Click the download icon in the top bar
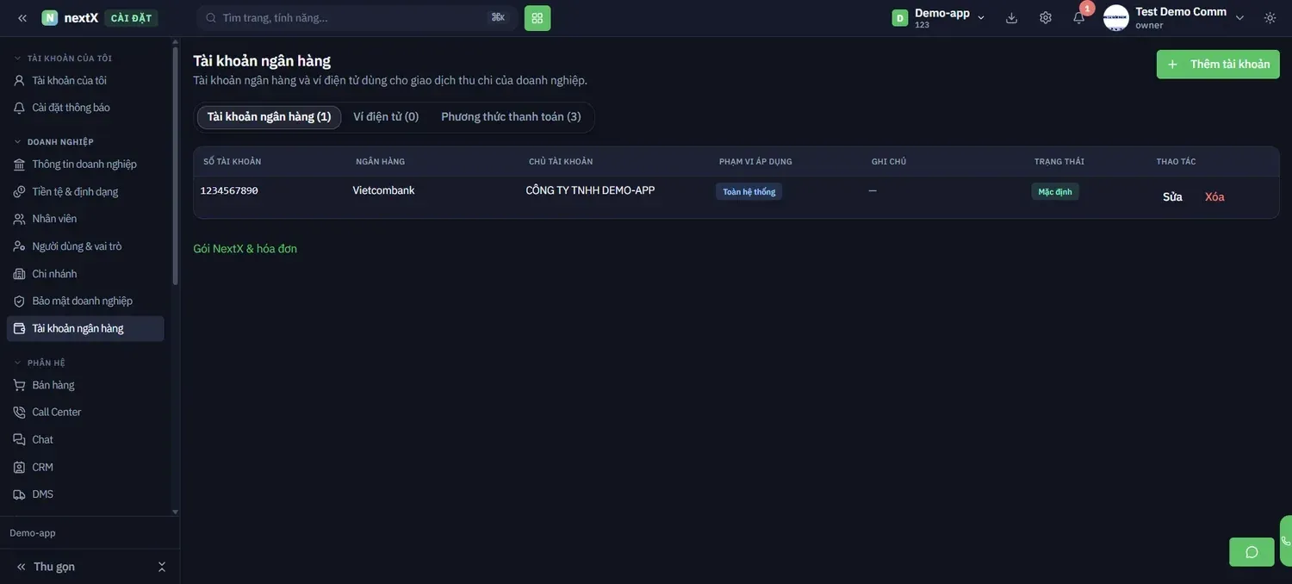The image size is (1292, 584). (1011, 18)
